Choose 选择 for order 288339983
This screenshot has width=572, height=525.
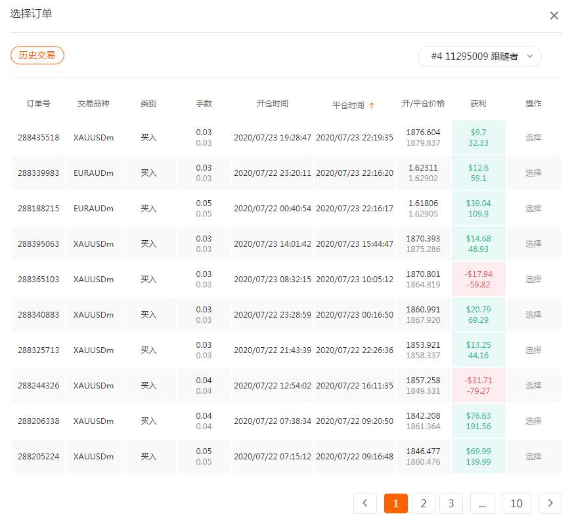(x=533, y=173)
